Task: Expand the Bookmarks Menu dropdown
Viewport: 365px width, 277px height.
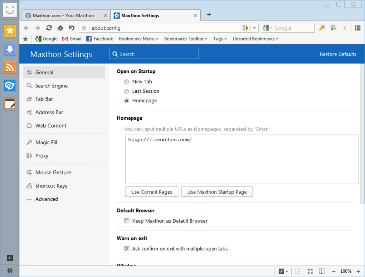Action: click(138, 39)
